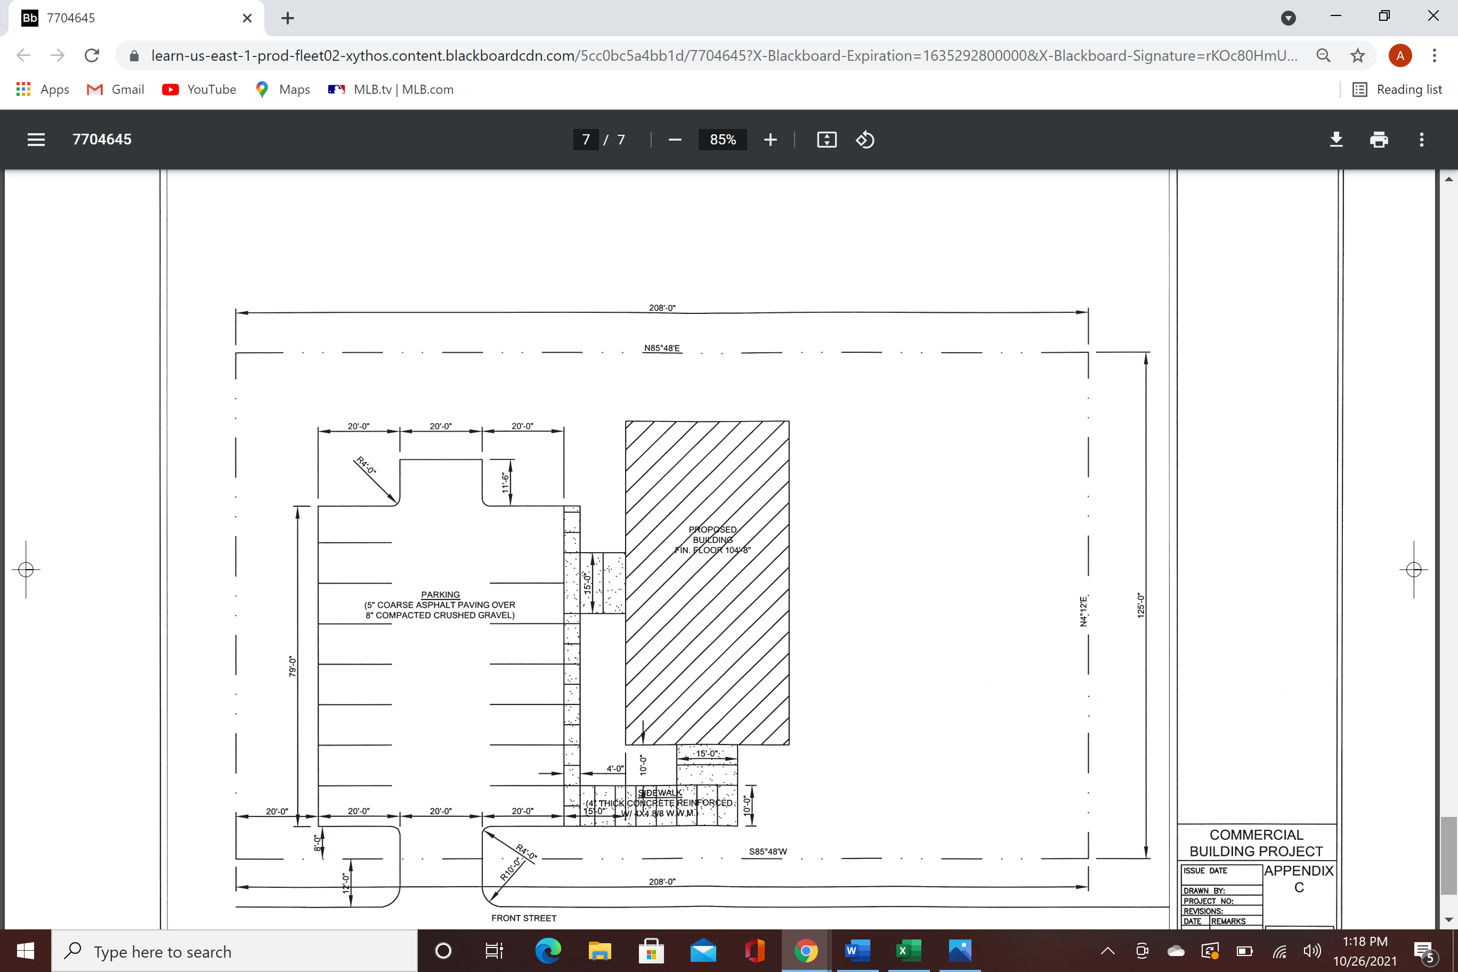Open the Office app from taskbar
The height and width of the screenshot is (972, 1458).
[x=755, y=950]
